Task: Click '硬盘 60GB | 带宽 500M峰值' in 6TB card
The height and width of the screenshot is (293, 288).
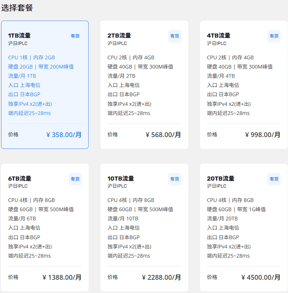Action: click(x=41, y=209)
